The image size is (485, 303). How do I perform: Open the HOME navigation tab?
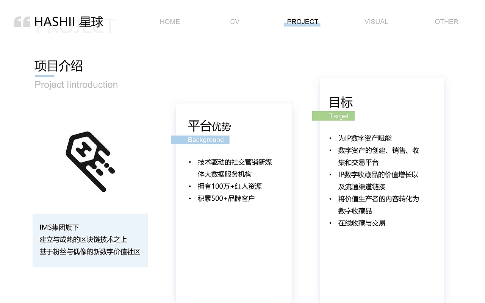(x=170, y=22)
